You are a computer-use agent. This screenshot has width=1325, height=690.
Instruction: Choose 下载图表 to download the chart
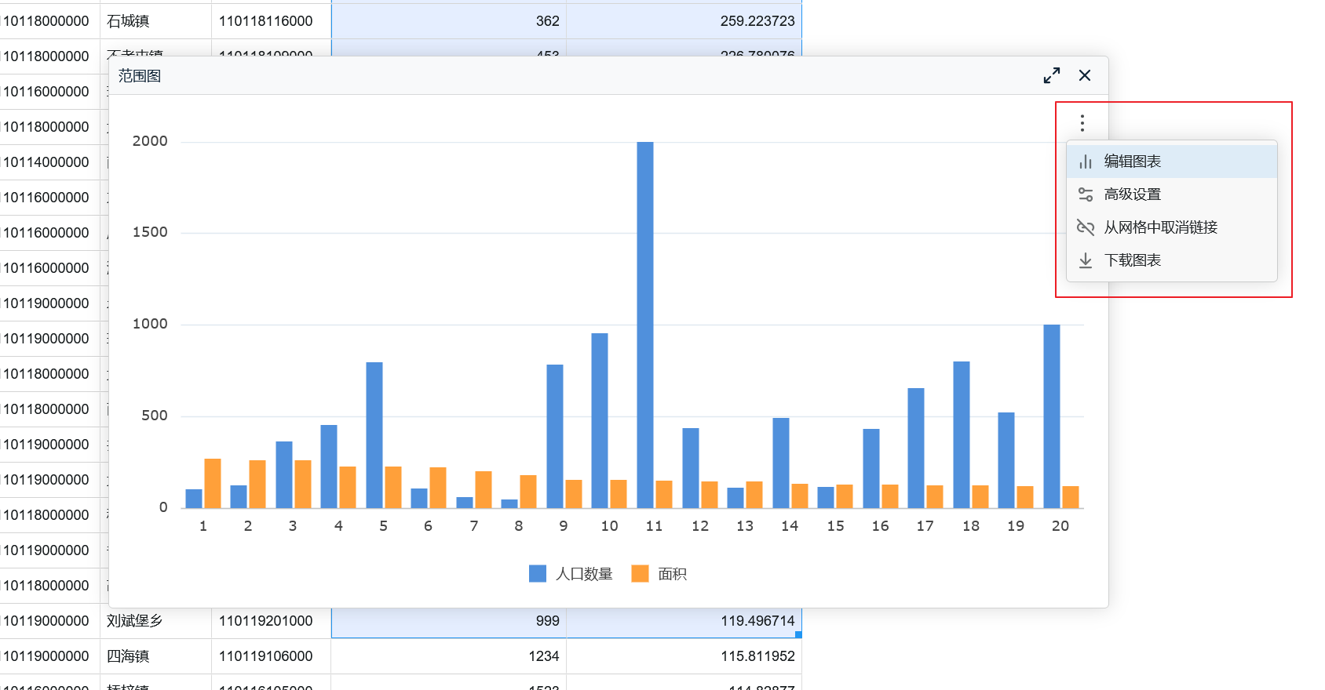(x=1132, y=260)
